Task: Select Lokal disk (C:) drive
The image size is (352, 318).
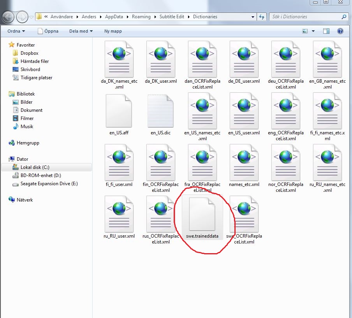Action: point(46,167)
